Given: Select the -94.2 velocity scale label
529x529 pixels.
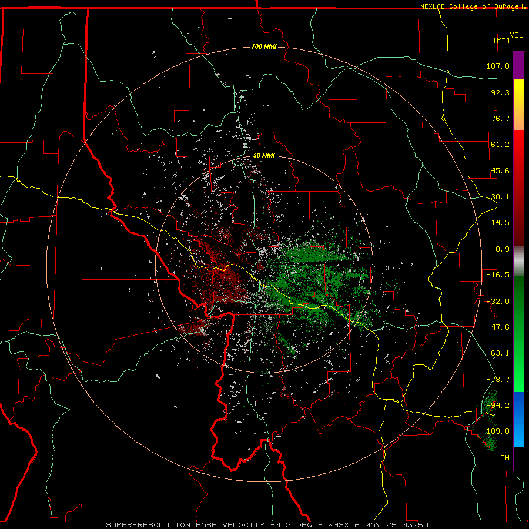Looking at the screenshot, I should coord(498,406).
